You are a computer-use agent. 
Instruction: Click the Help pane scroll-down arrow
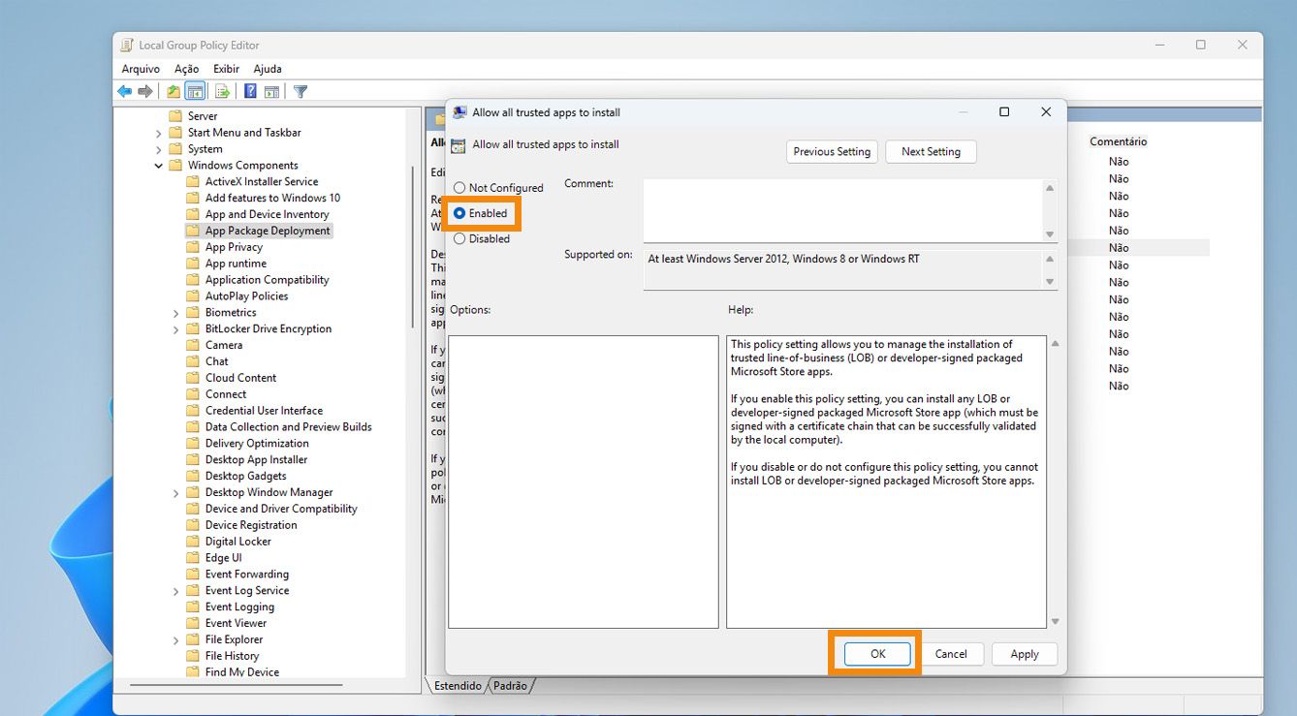(1055, 622)
